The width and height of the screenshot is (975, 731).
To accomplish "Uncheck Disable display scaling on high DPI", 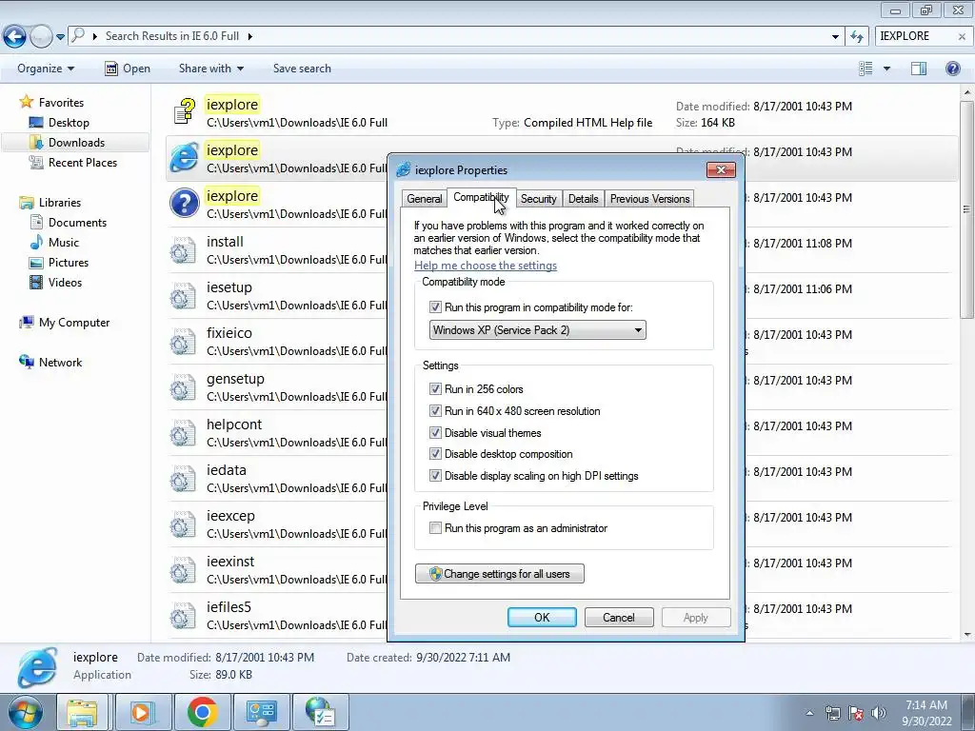I will (x=435, y=476).
